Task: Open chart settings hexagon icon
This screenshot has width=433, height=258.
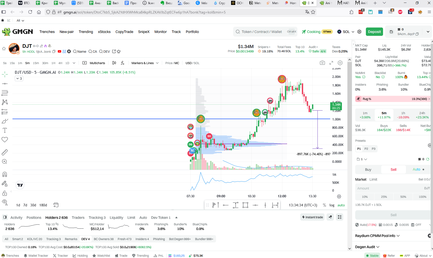Action: click(x=340, y=63)
